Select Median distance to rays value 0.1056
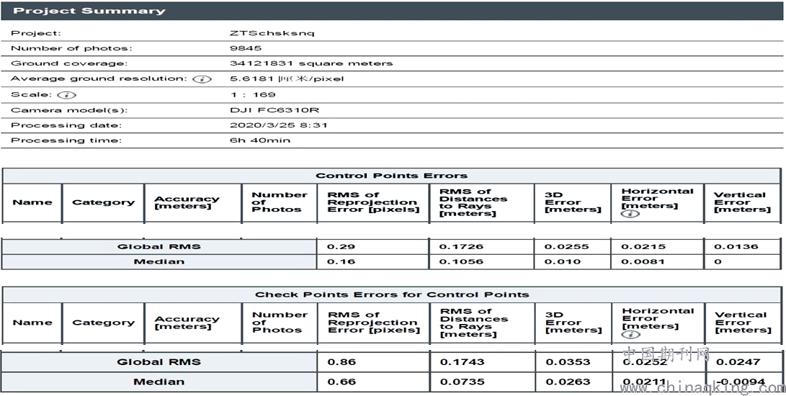 pos(461,261)
